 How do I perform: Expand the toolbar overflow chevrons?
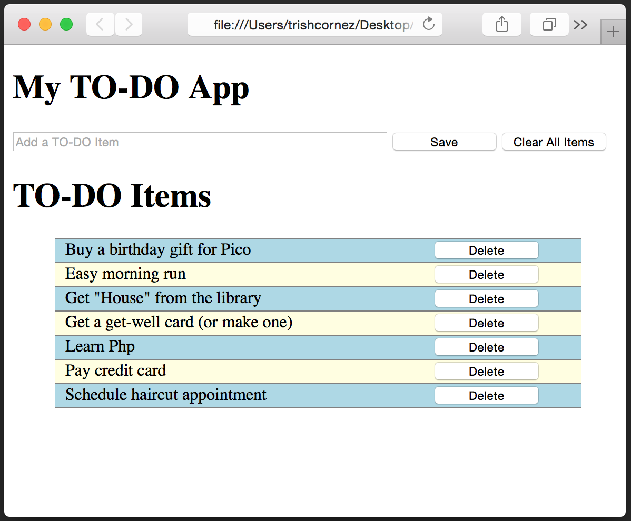click(580, 25)
